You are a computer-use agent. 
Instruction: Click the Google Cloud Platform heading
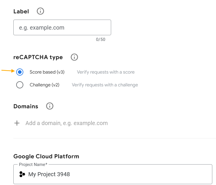[46, 157]
